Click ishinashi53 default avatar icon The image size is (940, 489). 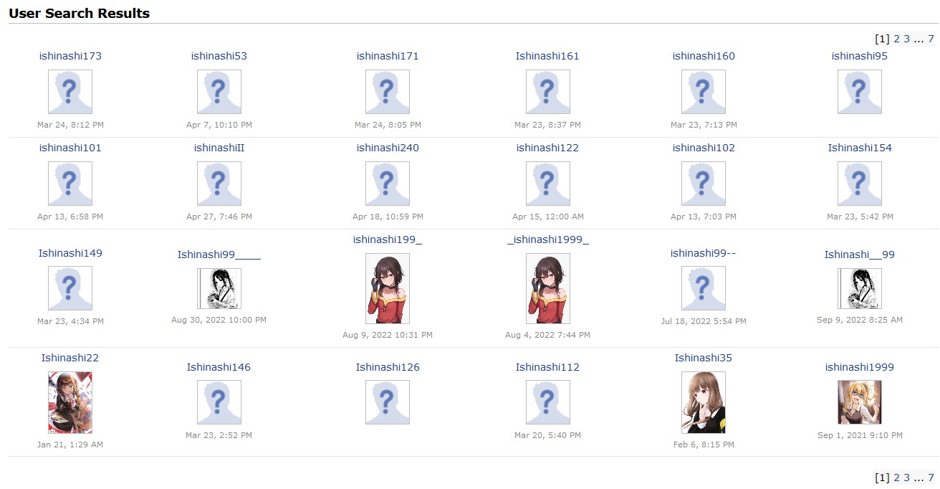pos(219,92)
